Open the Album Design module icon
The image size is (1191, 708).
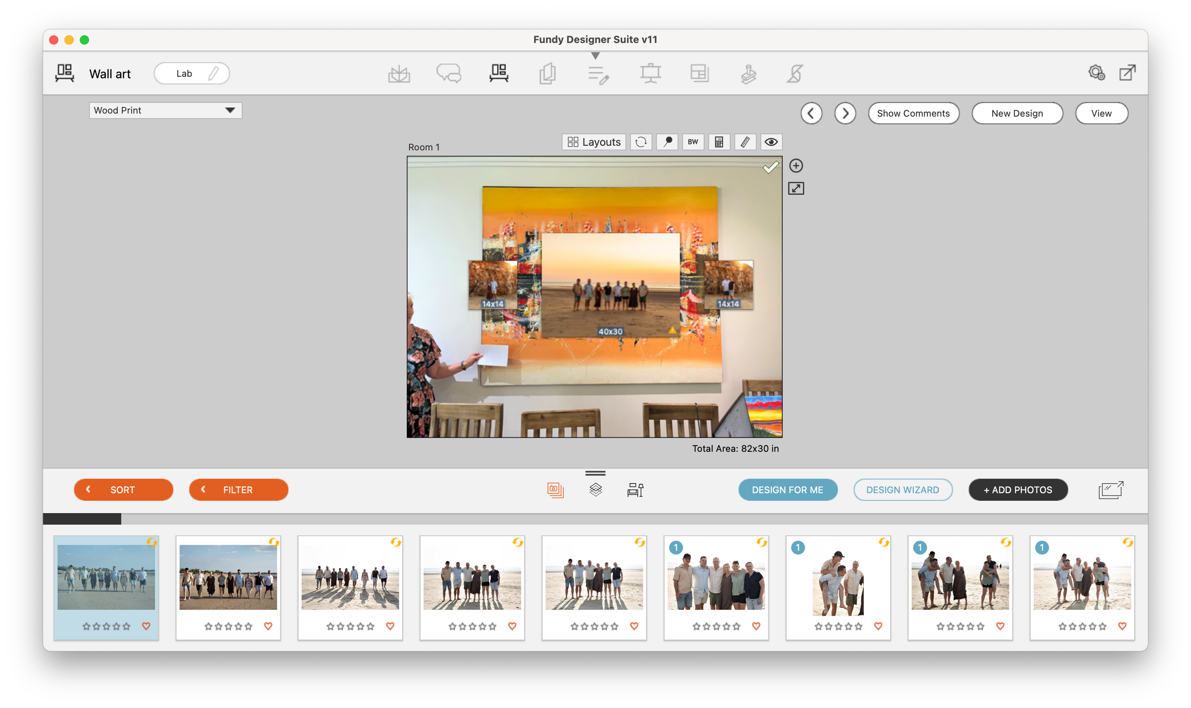pyautogui.click(x=400, y=73)
